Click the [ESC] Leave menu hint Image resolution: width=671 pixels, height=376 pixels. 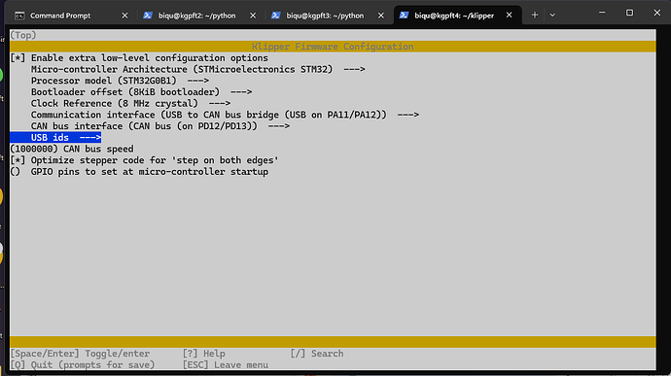(x=226, y=365)
